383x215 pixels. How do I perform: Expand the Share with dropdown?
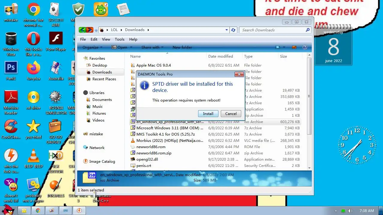click(152, 47)
